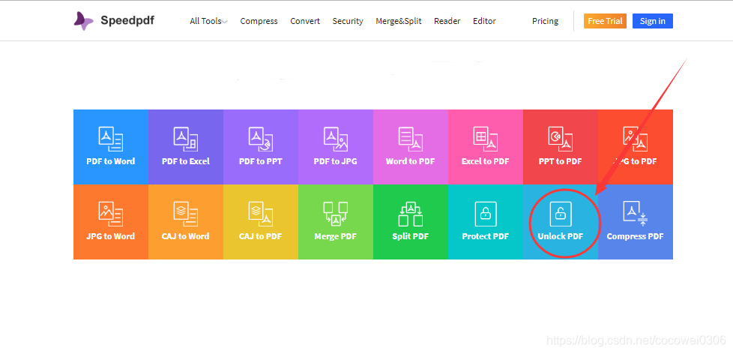
Task: Select the PDF to Excel icon
Action: point(185,146)
